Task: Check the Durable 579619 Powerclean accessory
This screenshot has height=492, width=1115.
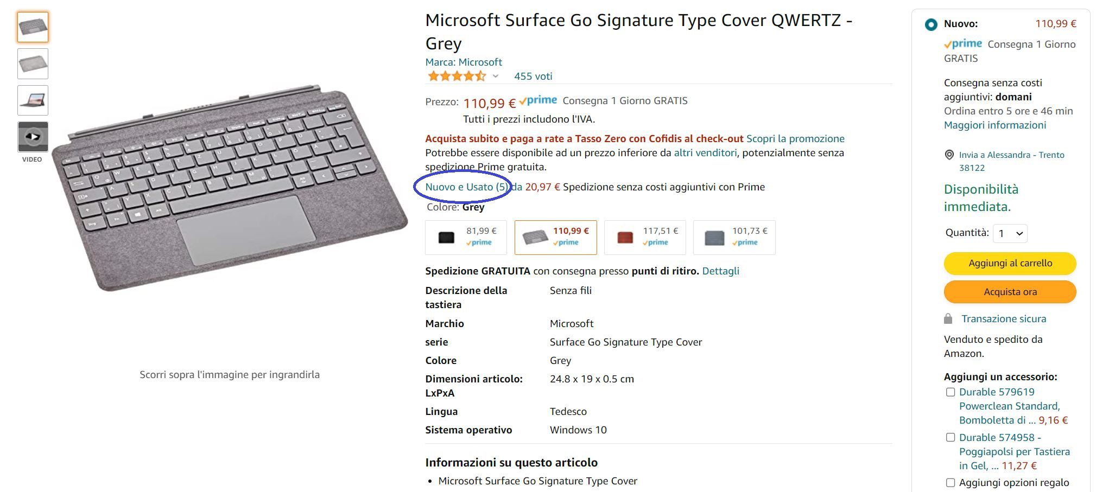Action: point(951,391)
